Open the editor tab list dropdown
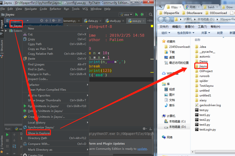This screenshot has width=235, height=156. click(x=150, y=21)
